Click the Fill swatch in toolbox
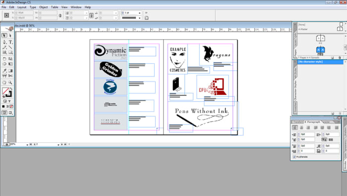 pos(5,91)
